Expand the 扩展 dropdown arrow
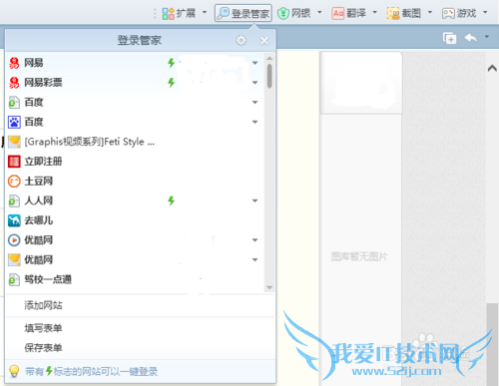Viewport: 499px width, 386px height. click(x=205, y=12)
